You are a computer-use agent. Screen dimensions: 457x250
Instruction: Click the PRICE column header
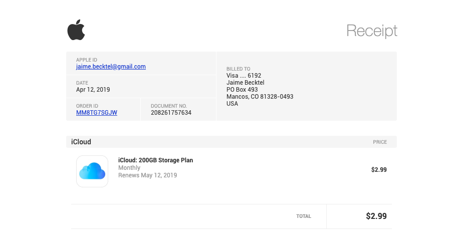(380, 142)
